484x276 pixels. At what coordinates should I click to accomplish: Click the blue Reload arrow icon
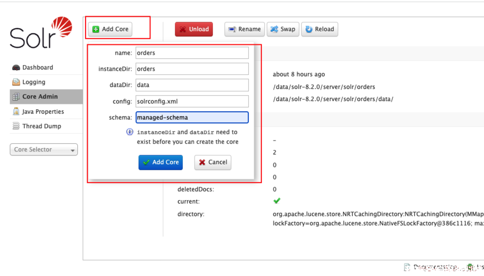tap(309, 29)
